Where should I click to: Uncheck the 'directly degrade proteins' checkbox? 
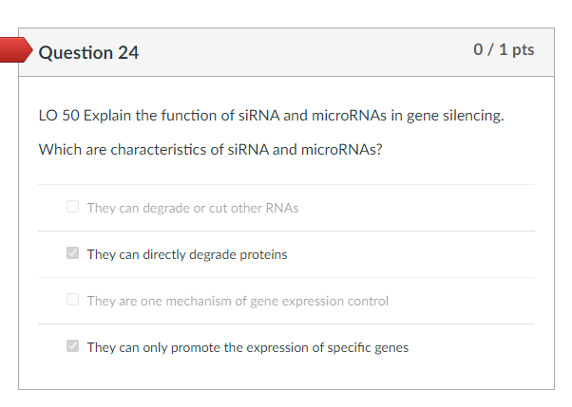point(73,254)
